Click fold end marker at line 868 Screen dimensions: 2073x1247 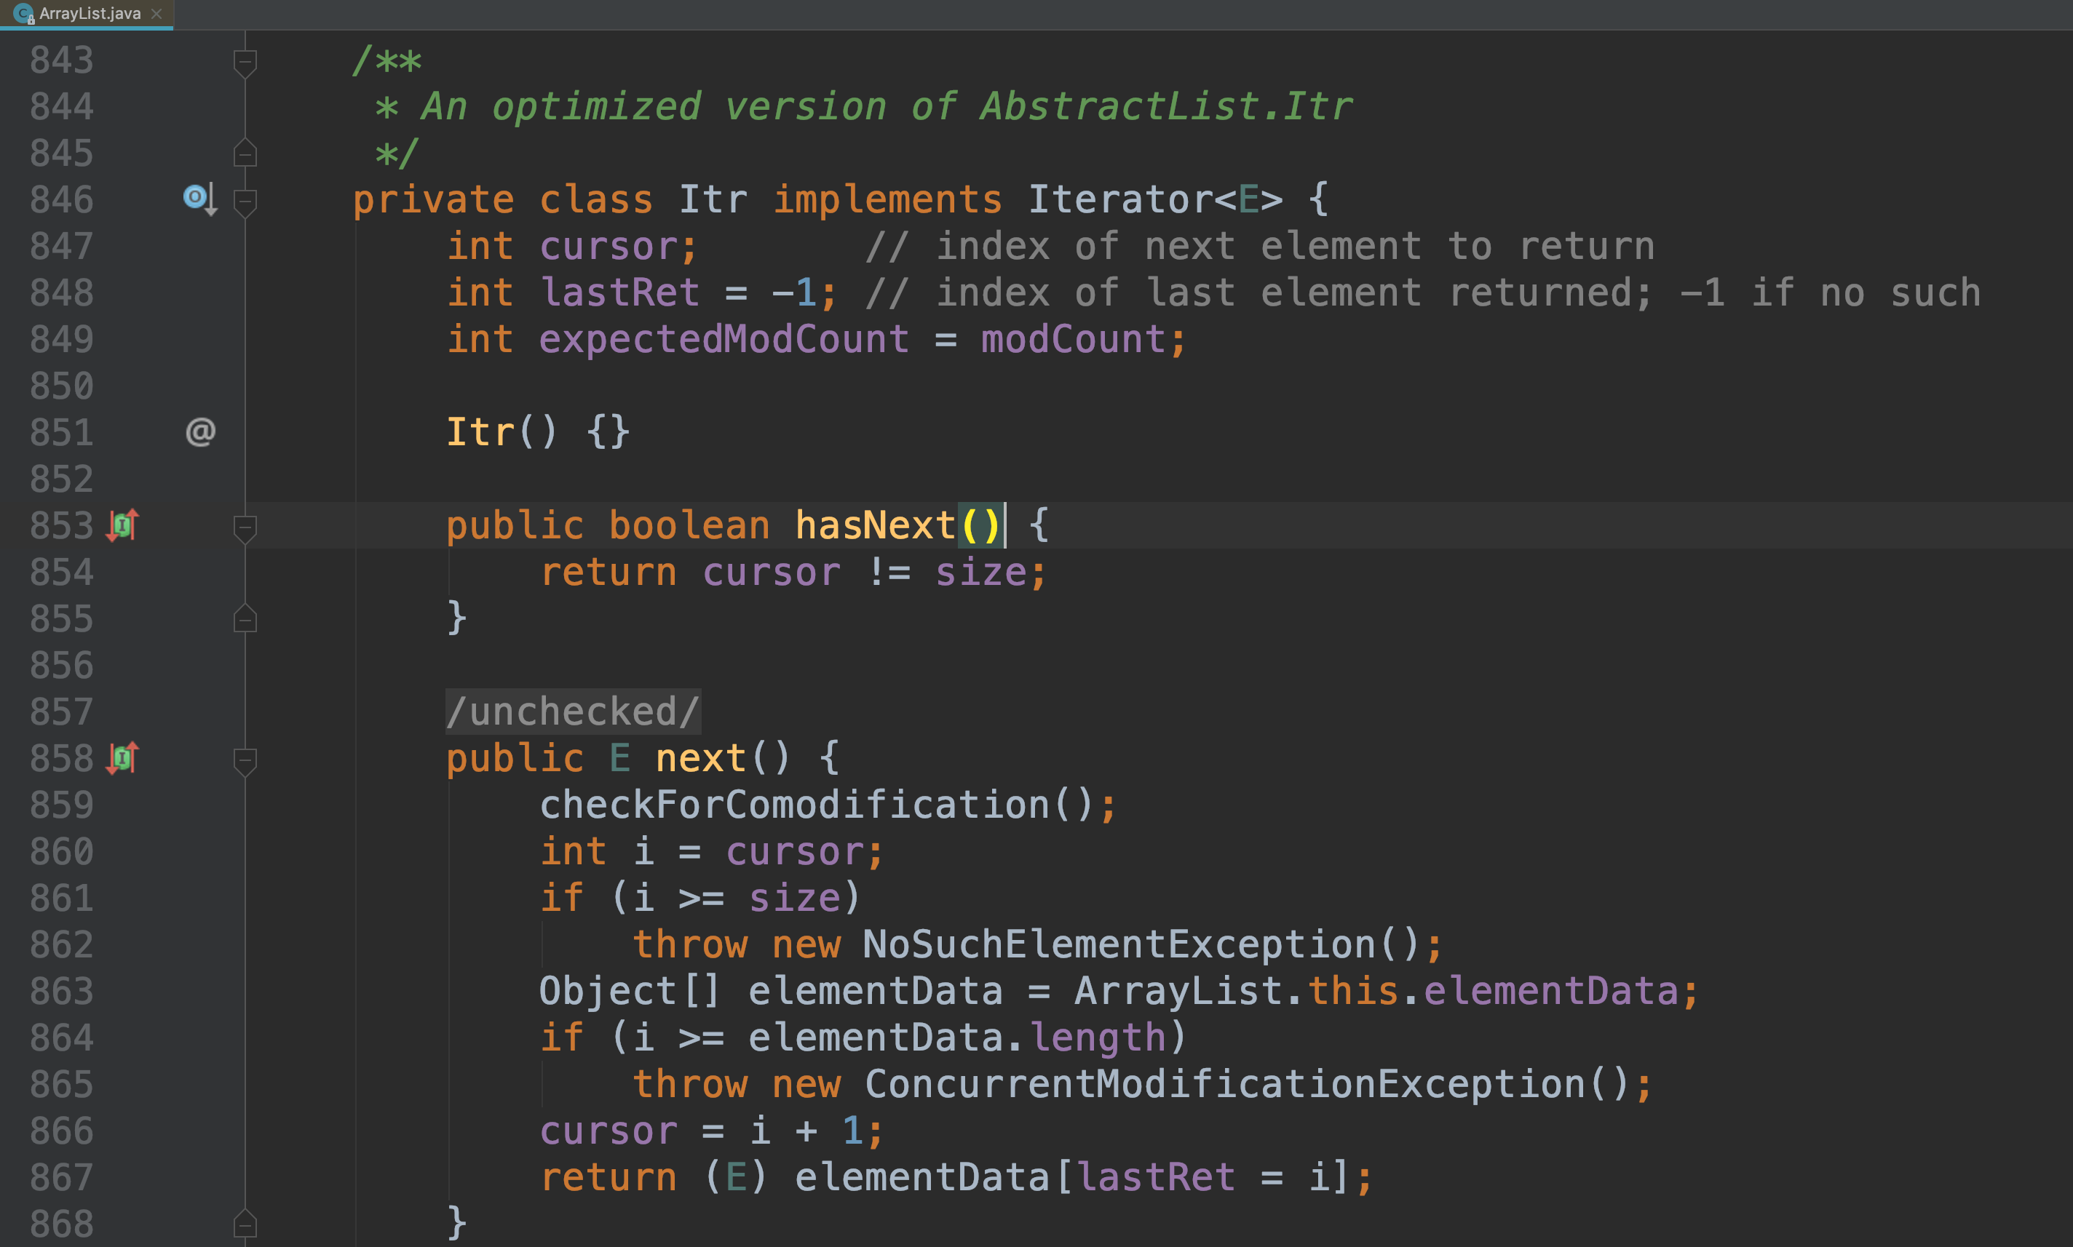[245, 1224]
